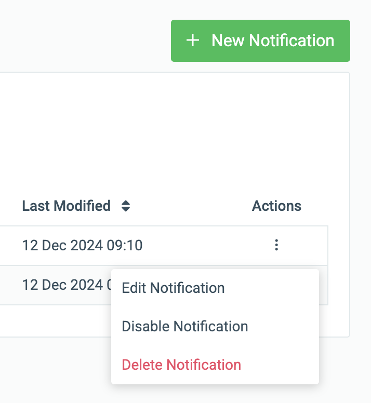Select the row dated 12 Dec 2024 09:10

click(164, 246)
